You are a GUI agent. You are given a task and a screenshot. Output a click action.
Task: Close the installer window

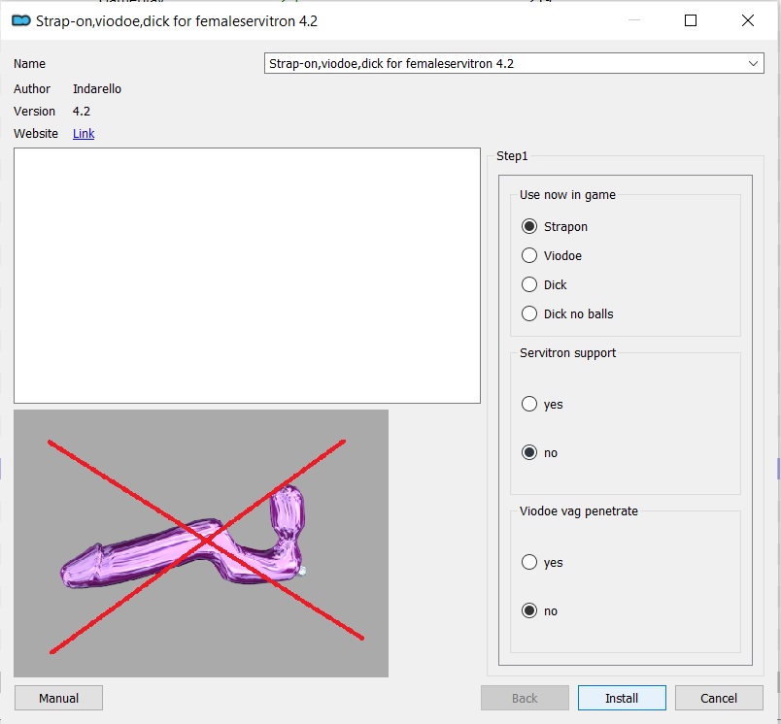pos(748,20)
